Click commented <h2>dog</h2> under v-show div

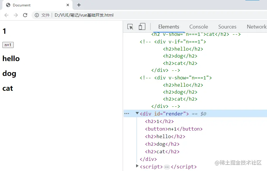click(180, 92)
